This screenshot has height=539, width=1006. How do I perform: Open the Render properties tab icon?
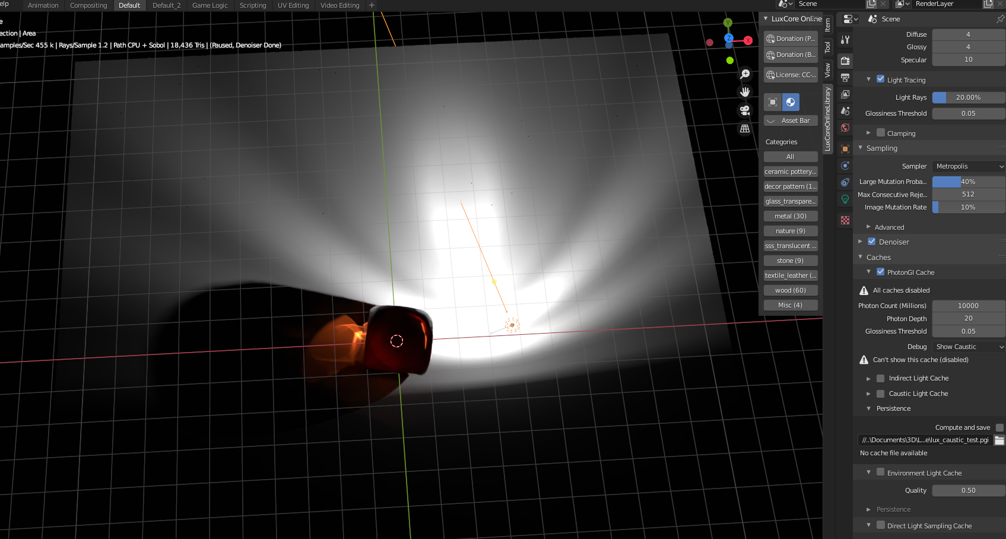(845, 61)
